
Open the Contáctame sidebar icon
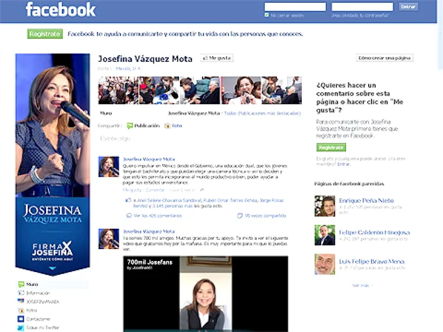(21, 319)
